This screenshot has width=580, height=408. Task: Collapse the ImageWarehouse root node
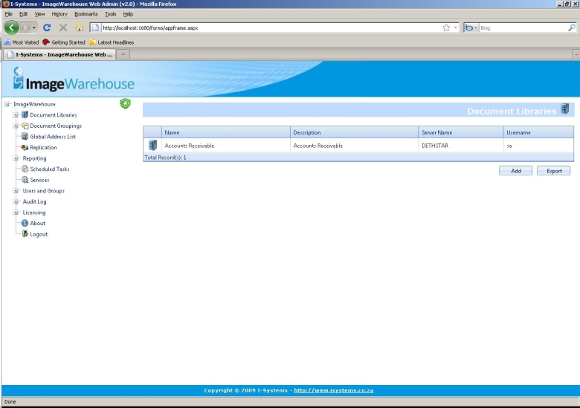[x=7, y=104]
